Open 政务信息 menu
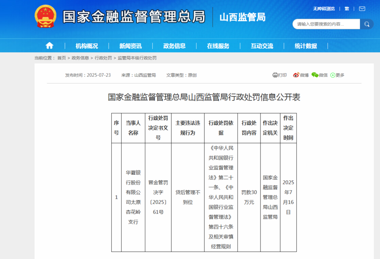 click(174, 46)
